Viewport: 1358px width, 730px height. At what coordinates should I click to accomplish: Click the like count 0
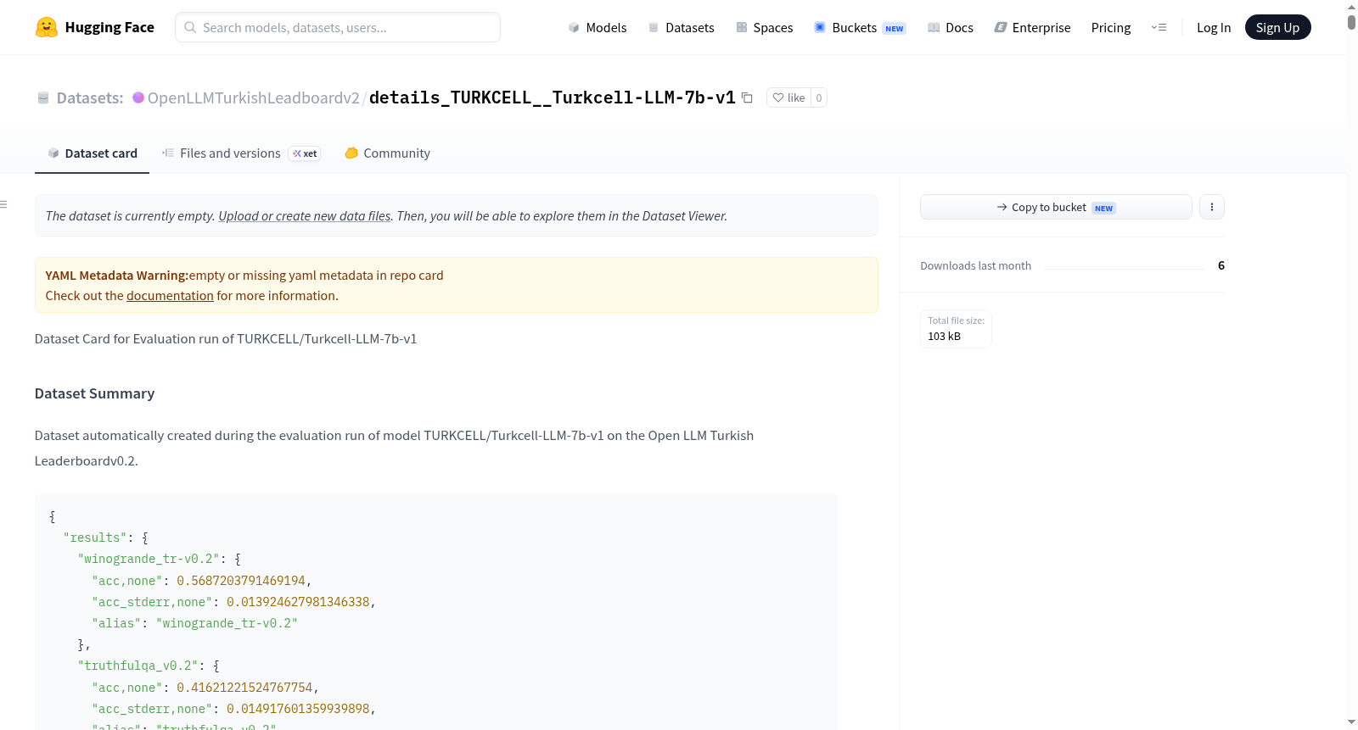[x=819, y=98]
